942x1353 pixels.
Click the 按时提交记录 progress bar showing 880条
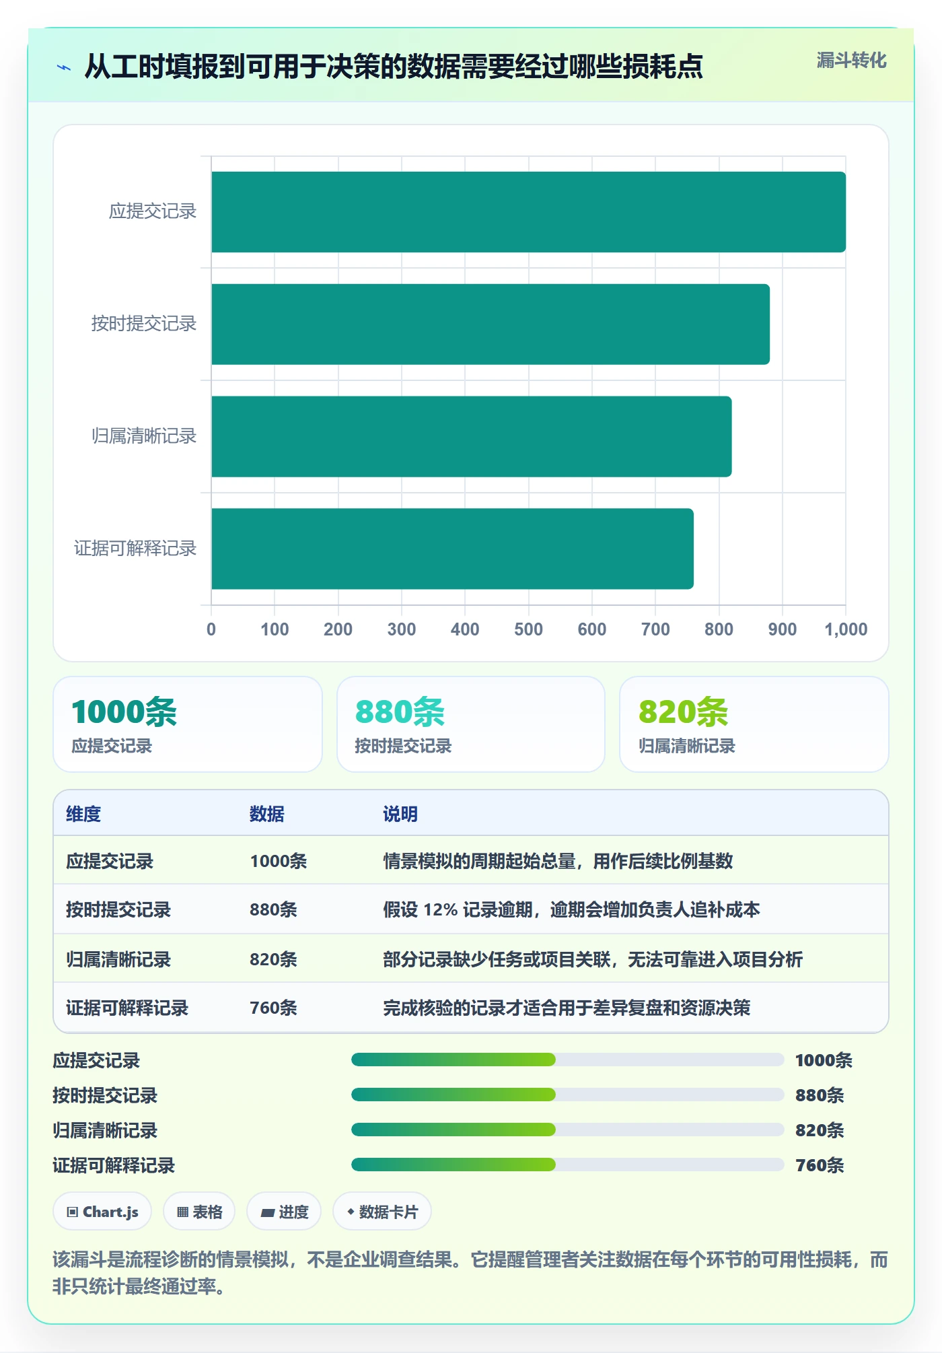pos(567,1095)
